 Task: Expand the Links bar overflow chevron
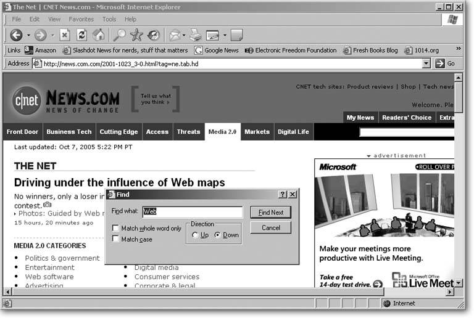point(459,49)
